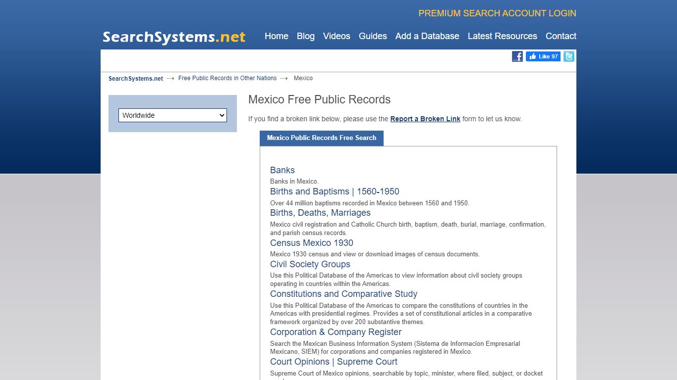Open the Guides menu item
Screen dimensions: 677x380
(x=373, y=36)
